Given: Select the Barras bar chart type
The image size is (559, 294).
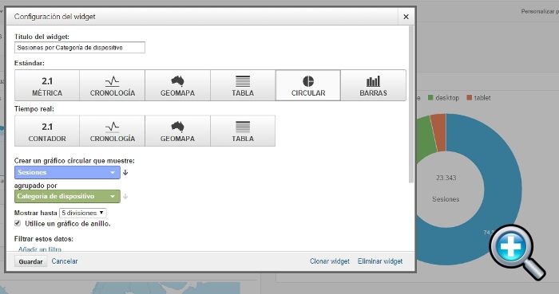Looking at the screenshot, I should (373, 85).
